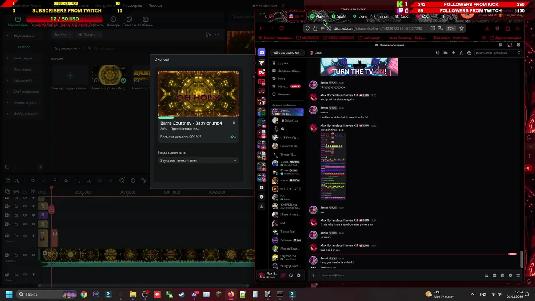This screenshot has height=301, width=535.
Task: Add friends to the DM group
Action: pos(461,53)
